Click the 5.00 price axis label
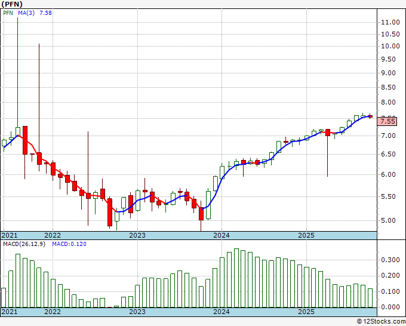Viewport: 406px width, 326px height. tap(389, 220)
